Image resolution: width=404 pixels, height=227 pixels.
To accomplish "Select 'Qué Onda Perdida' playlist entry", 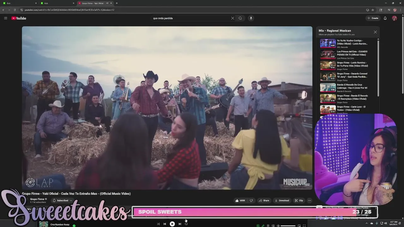I will pos(348,77).
